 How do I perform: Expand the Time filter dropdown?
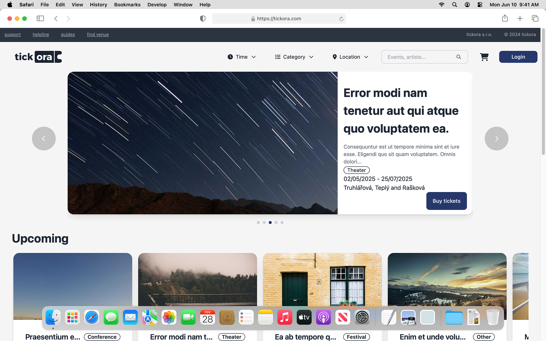point(242,57)
